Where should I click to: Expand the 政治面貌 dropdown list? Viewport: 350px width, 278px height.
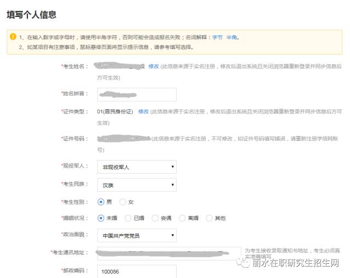point(137,235)
